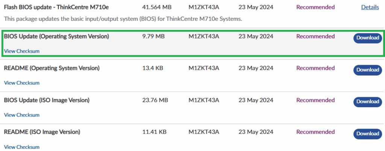The width and height of the screenshot is (385, 151).
Task: Click the README (ISO Image Version) title
Action: [x=42, y=132]
